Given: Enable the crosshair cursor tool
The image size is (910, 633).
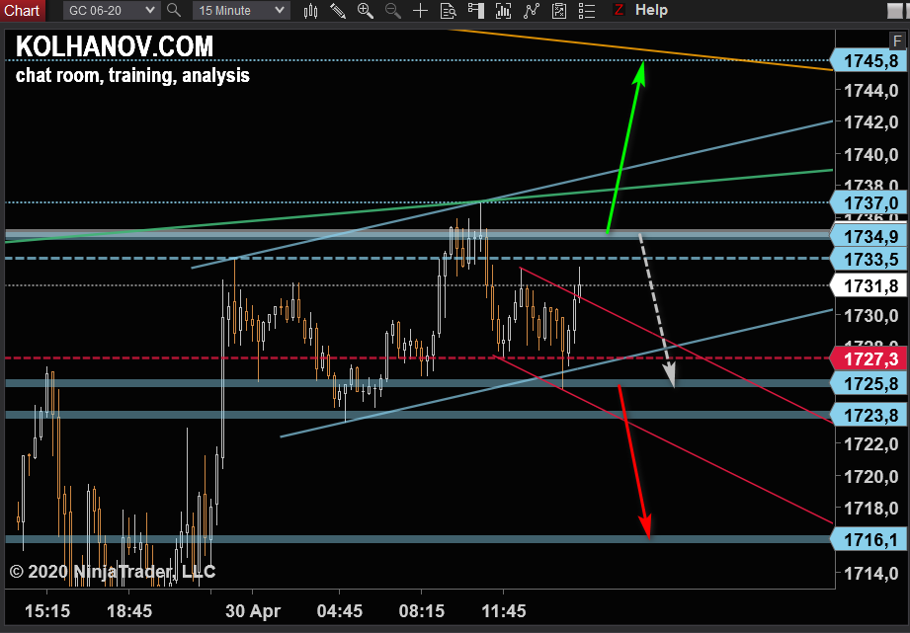Looking at the screenshot, I should click(421, 11).
